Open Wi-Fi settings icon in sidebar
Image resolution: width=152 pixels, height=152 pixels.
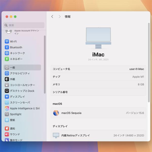click(7, 42)
